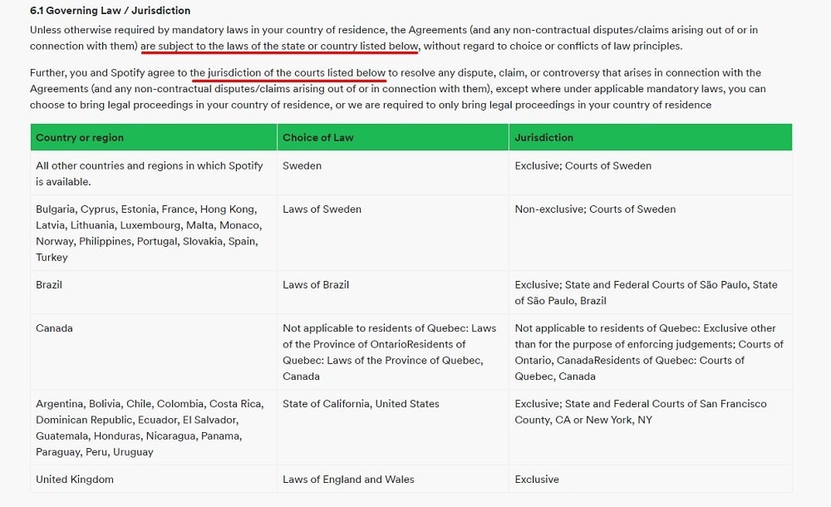
Task: Click 'Non-exclusive; Courts of Sweden' cell
Action: pyautogui.click(x=651, y=233)
